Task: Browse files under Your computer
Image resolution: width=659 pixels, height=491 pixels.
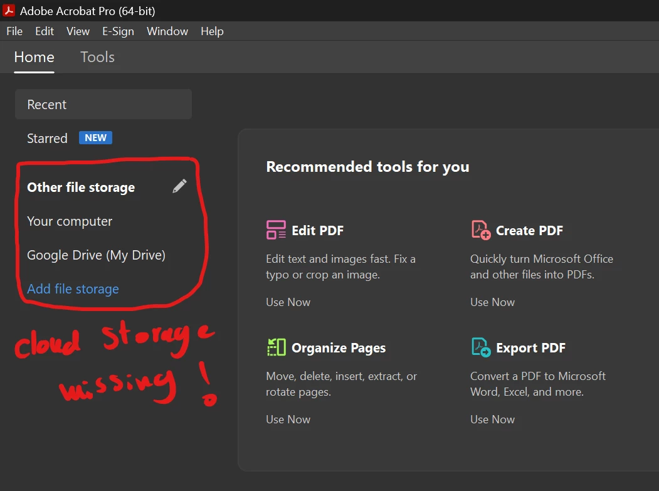Action: [70, 221]
